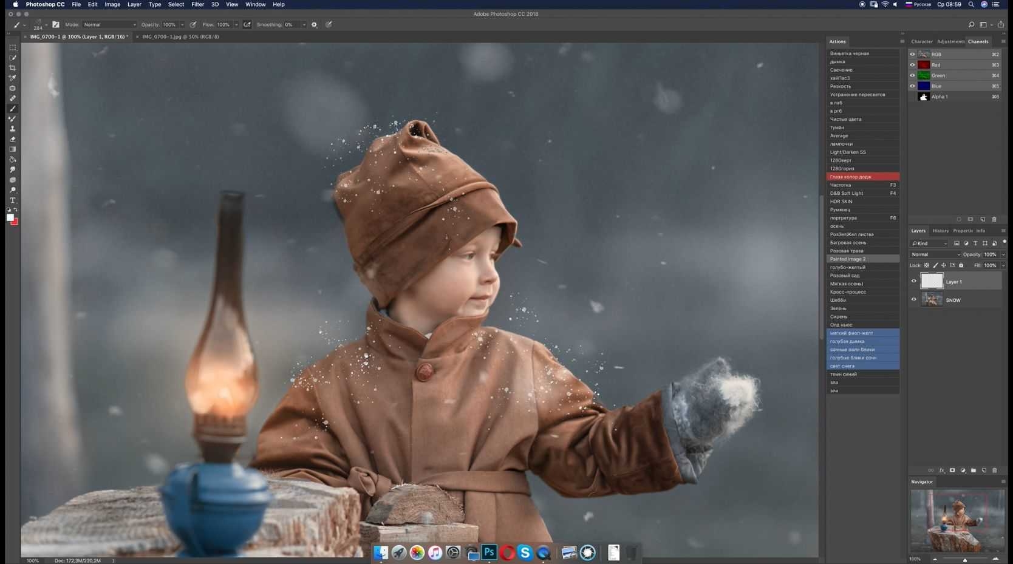
Task: Create a new adjustment layer from Layers panel
Action: click(x=963, y=471)
